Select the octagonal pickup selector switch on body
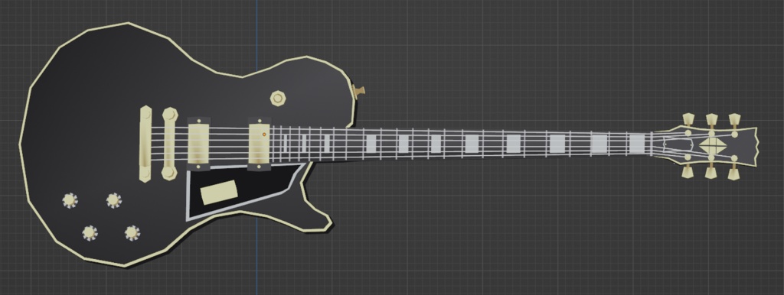Viewport: 784px width, 295px height. click(x=278, y=98)
